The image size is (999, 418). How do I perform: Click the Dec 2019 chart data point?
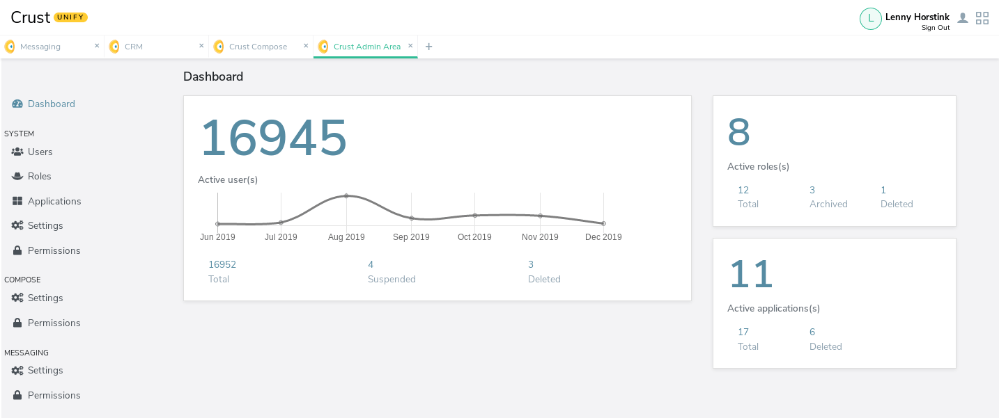603,223
